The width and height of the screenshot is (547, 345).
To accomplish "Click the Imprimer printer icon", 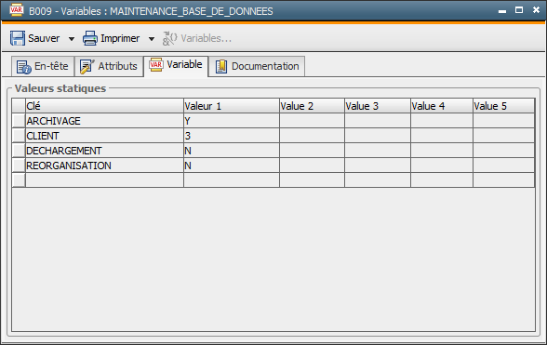I will (90, 38).
